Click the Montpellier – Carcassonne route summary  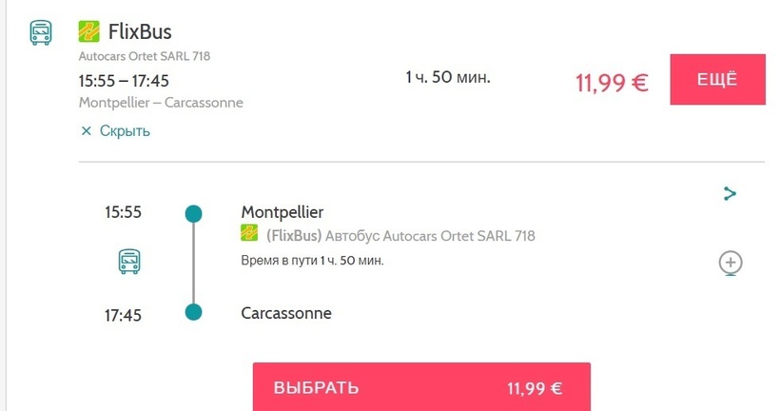pyautogui.click(x=161, y=103)
